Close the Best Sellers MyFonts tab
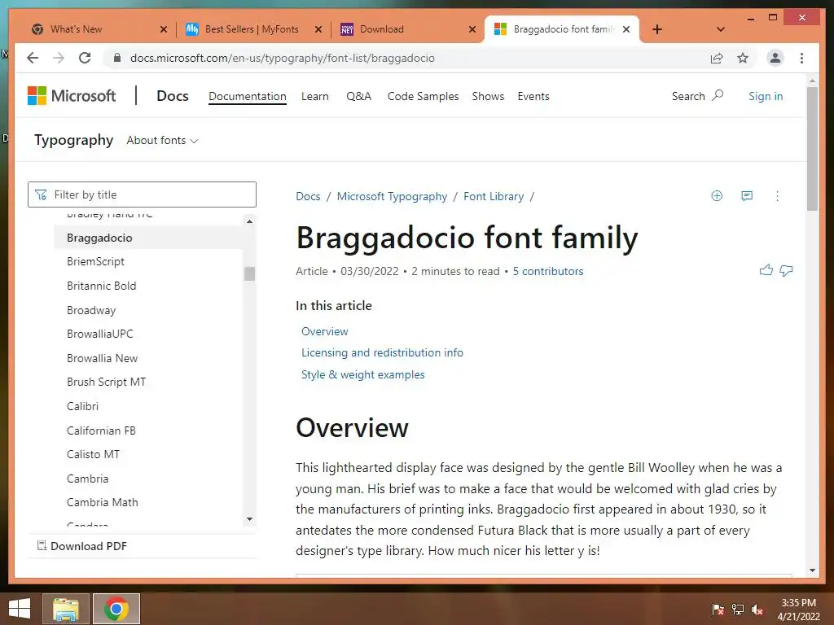This screenshot has height=625, width=834. click(318, 29)
